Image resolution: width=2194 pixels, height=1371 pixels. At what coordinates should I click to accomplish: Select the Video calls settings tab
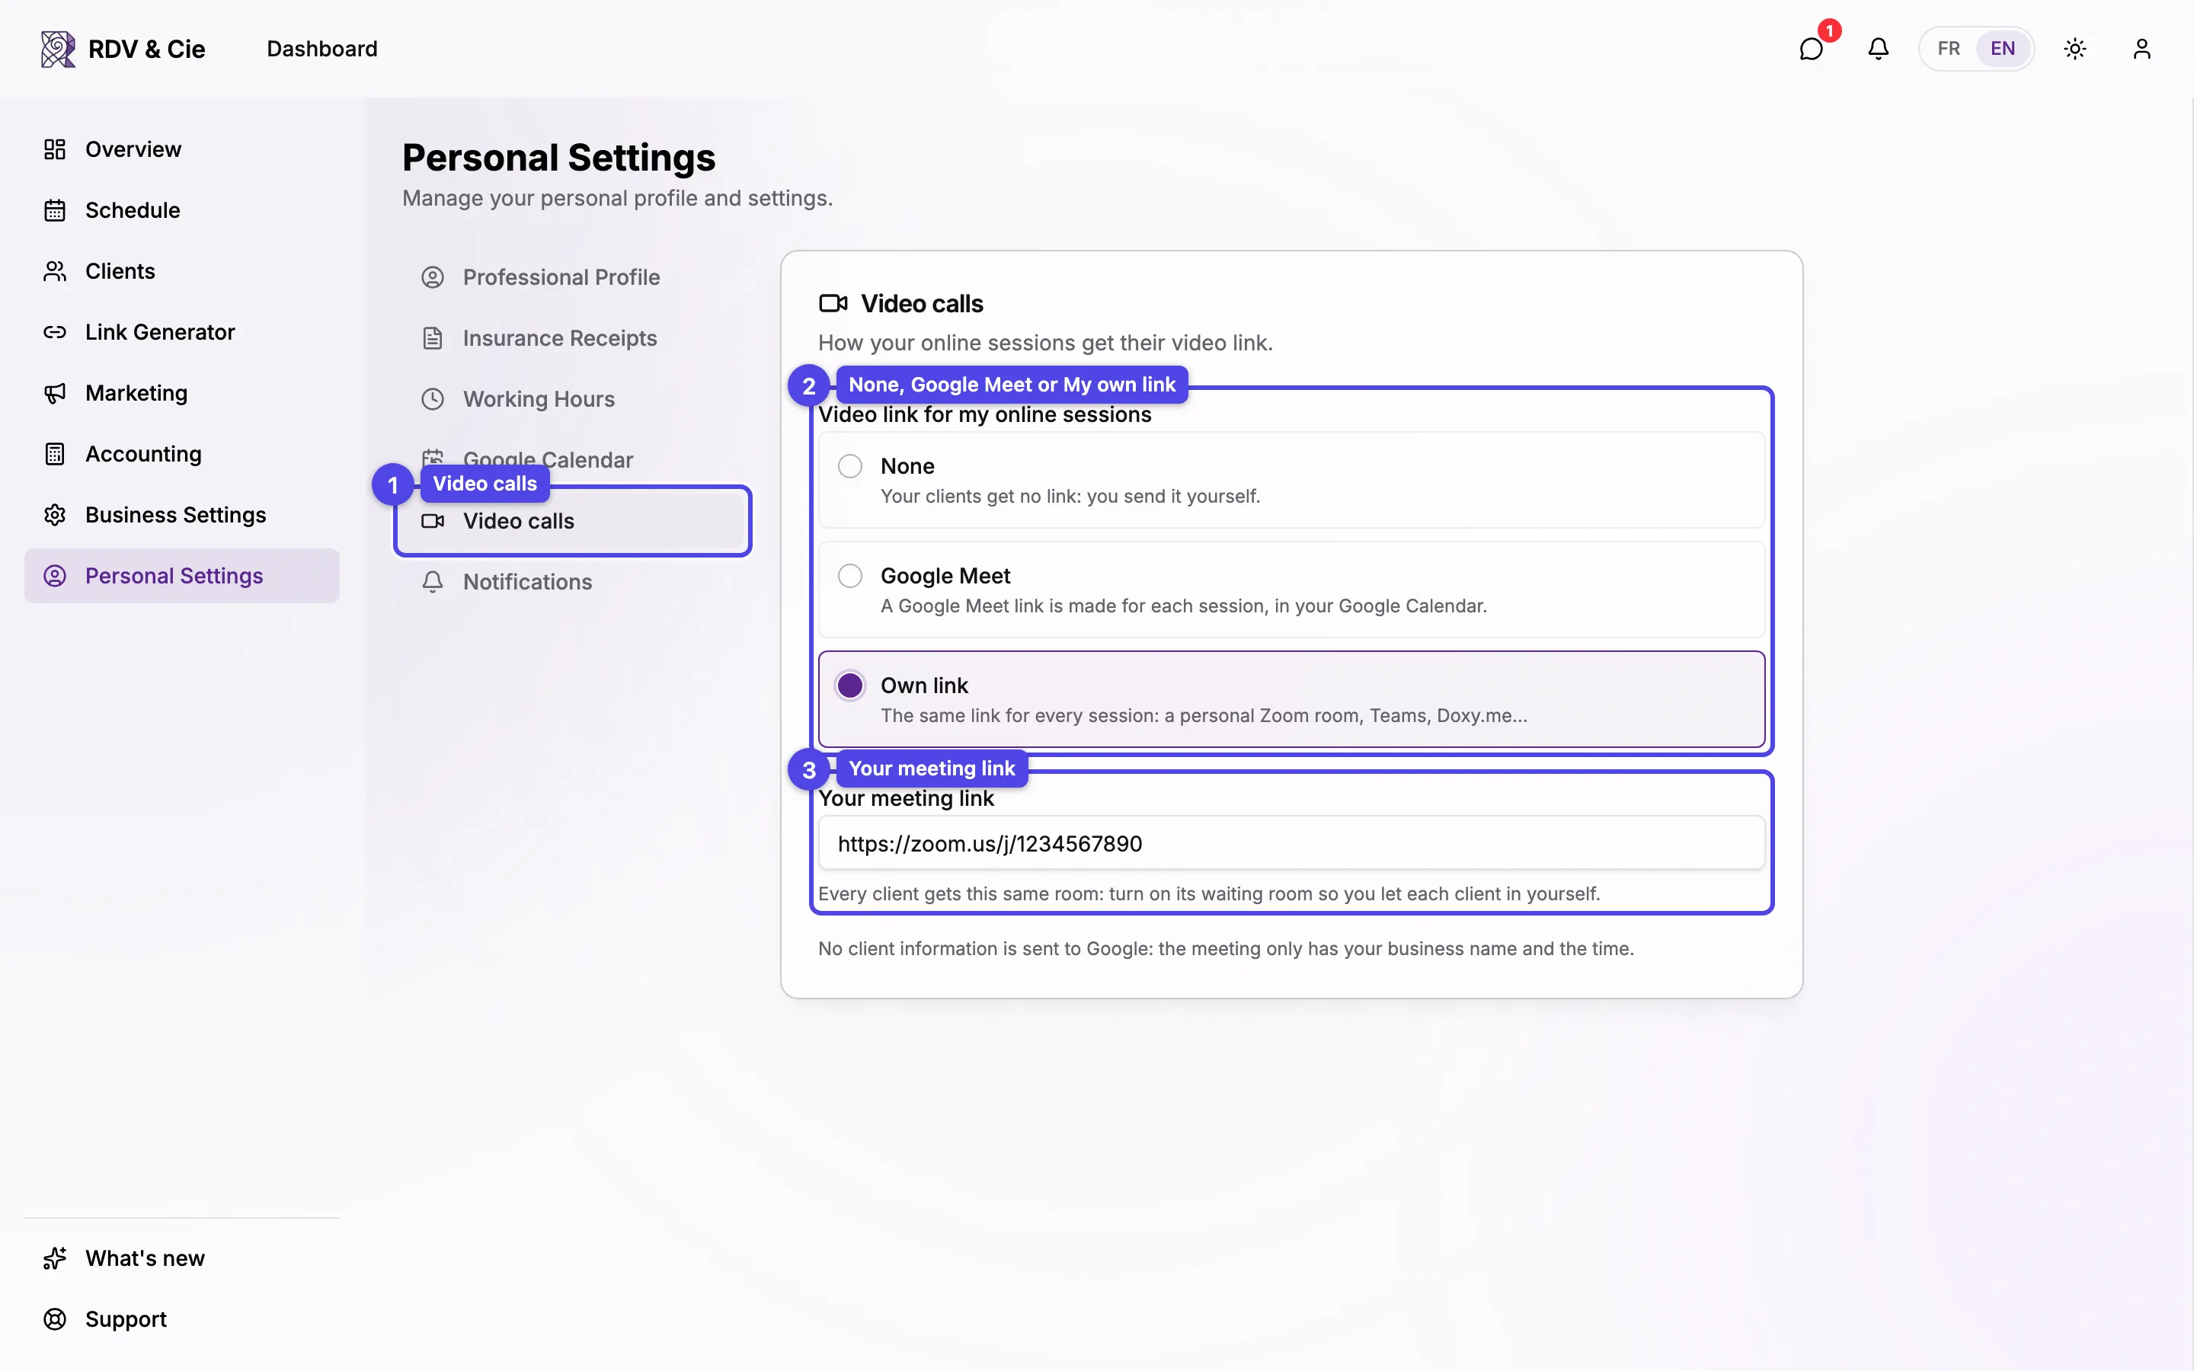573,522
